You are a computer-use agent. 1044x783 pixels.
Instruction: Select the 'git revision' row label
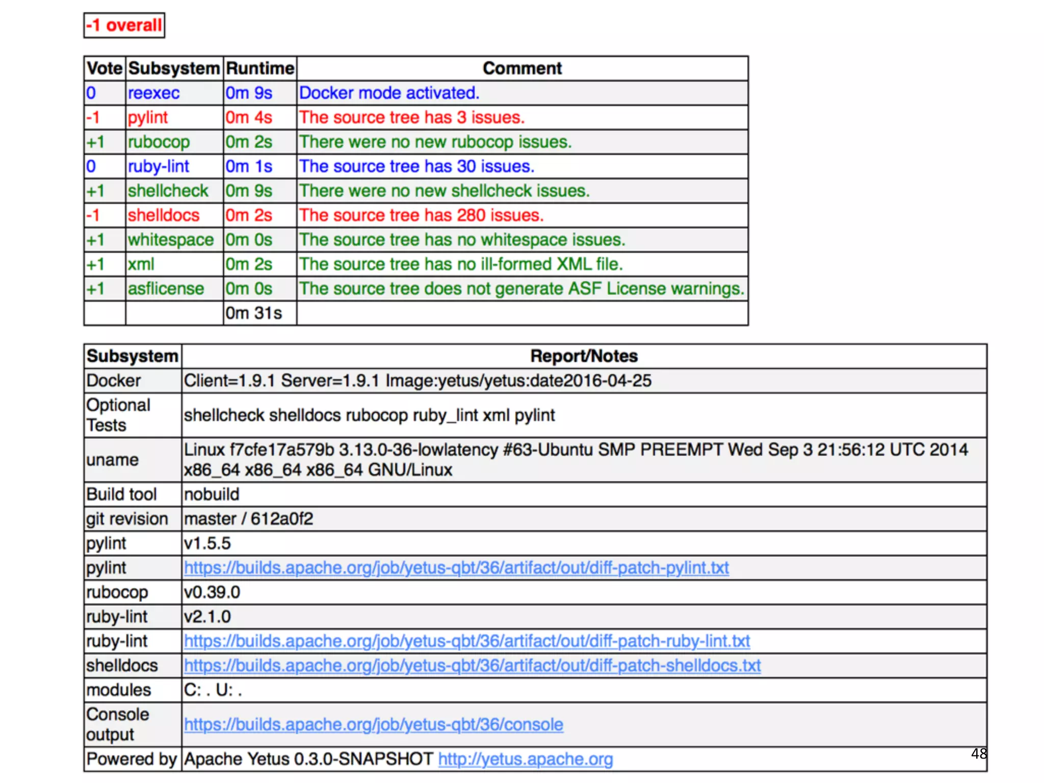tap(133, 519)
